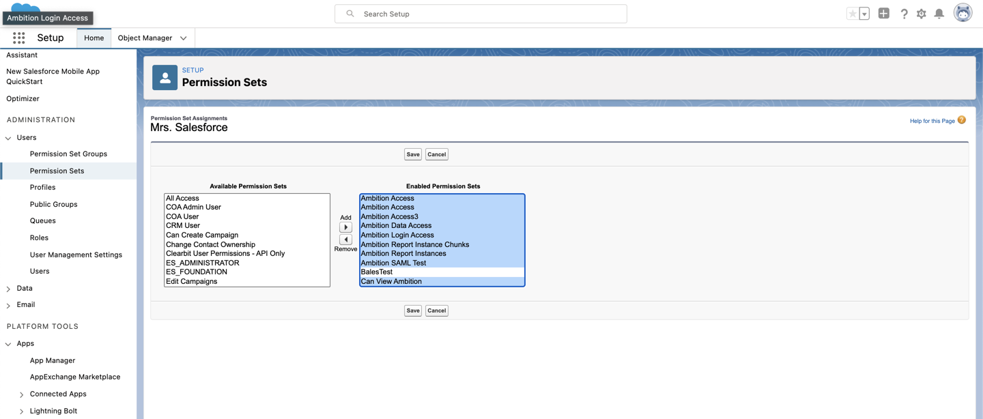
Task: Select CRM User permission set
Action: [247, 226]
